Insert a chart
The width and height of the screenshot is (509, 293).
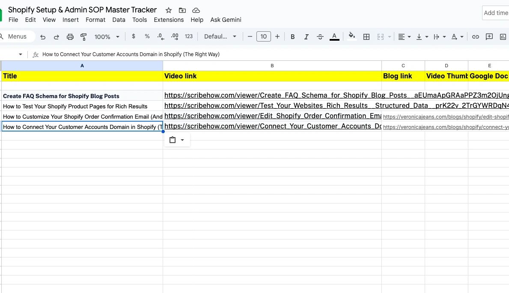coord(503,37)
